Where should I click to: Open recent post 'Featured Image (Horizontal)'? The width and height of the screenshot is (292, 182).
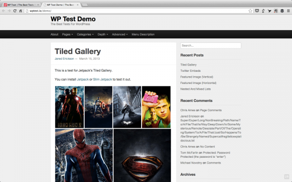pos(199,83)
